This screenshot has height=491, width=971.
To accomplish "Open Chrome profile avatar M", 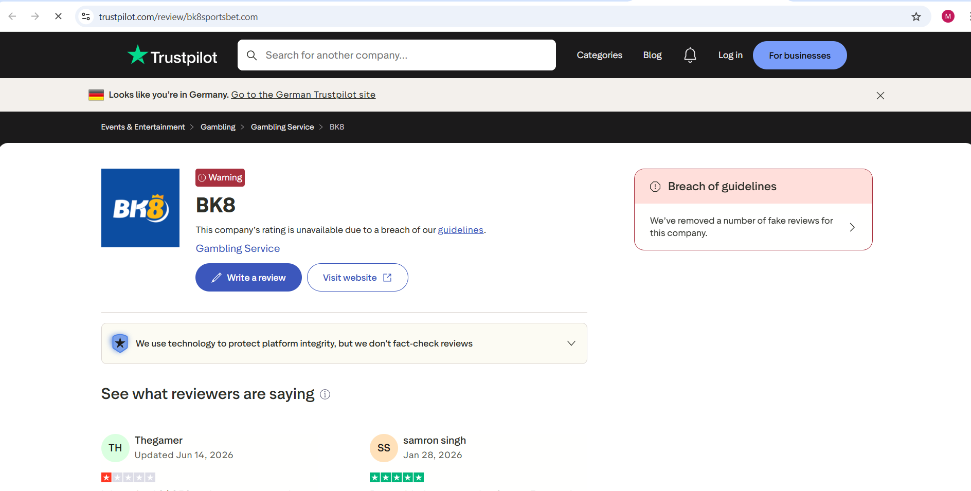I will [948, 16].
